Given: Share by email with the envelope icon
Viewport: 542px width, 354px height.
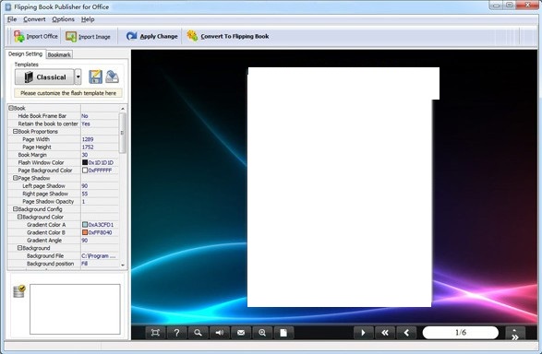Looking at the screenshot, I should 241,333.
